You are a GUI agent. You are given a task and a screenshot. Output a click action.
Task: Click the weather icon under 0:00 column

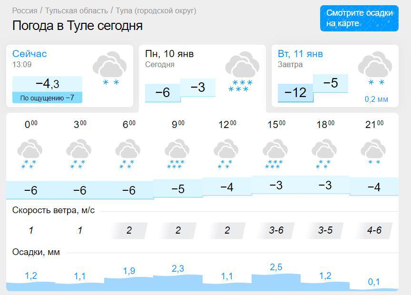[29, 154]
